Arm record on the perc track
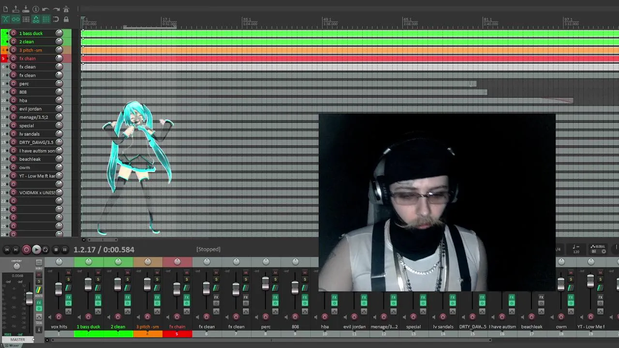 coord(14,83)
